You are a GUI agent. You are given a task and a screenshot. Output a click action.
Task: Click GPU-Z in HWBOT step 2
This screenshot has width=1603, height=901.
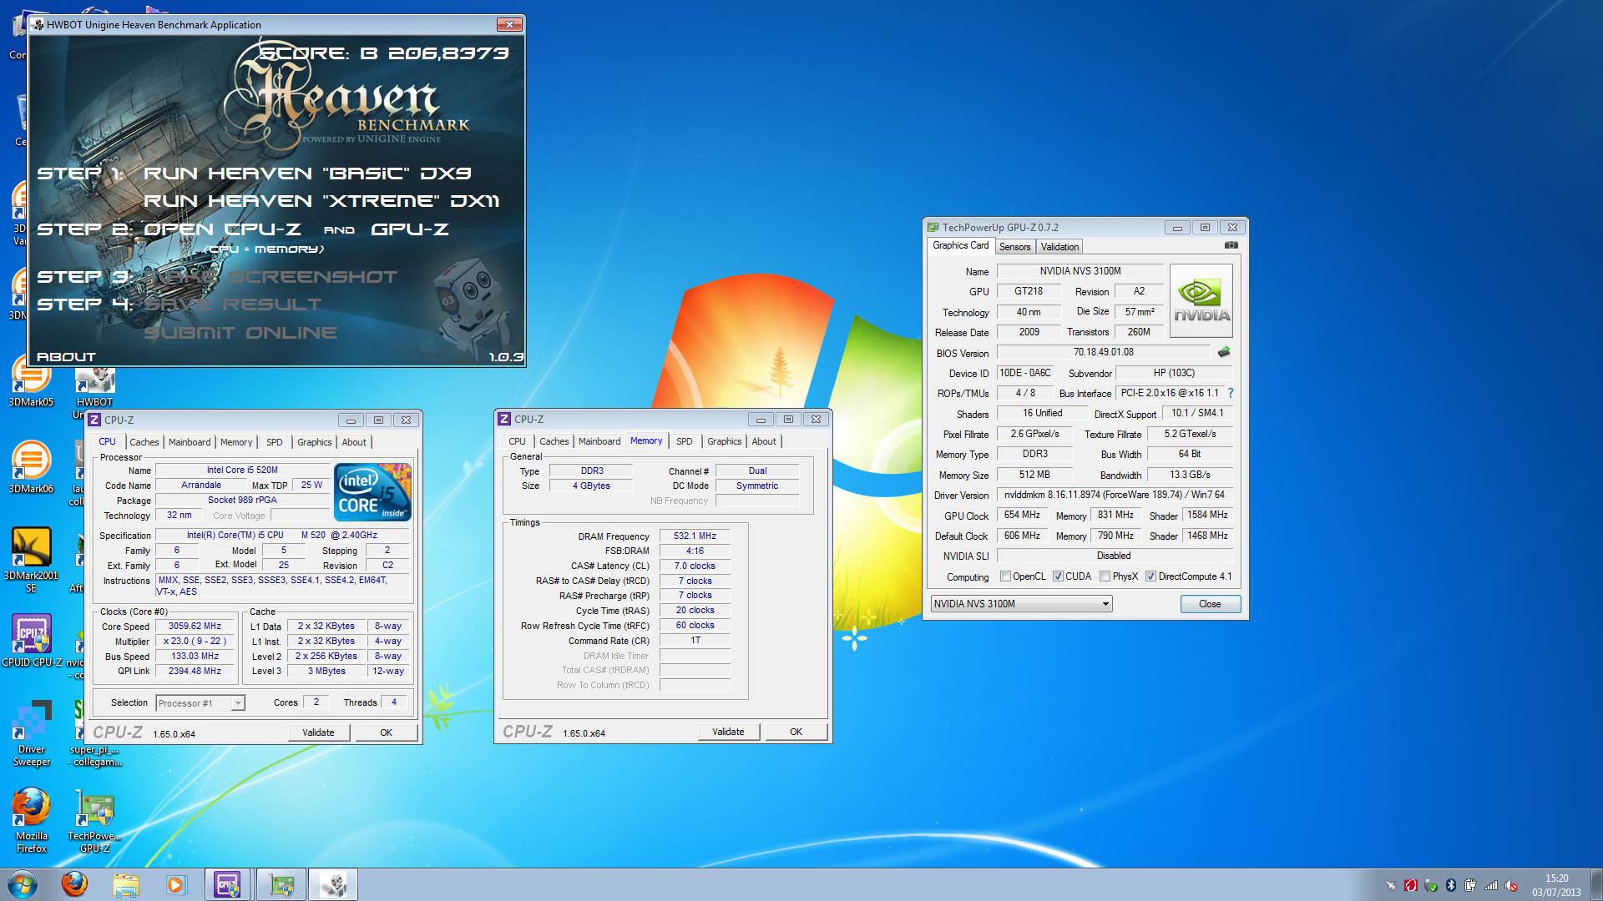tap(410, 229)
